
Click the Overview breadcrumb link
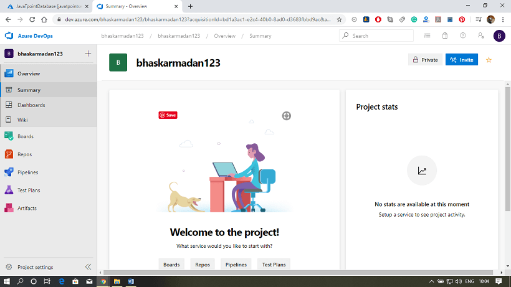(x=224, y=35)
